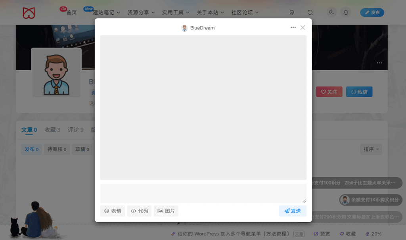Send the message with 发送

(x=293, y=211)
